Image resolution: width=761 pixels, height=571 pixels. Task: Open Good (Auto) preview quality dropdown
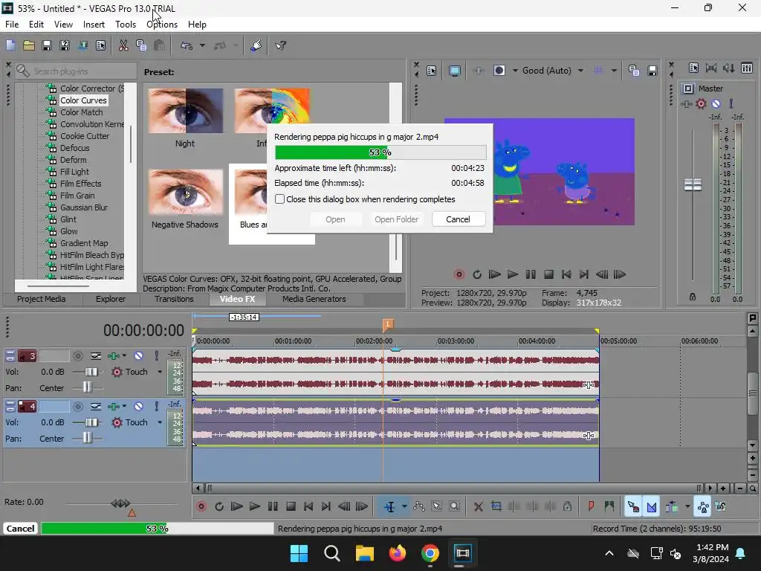pyautogui.click(x=580, y=71)
